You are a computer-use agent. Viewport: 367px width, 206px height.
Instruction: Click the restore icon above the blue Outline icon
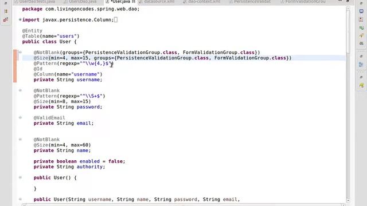coord(361,56)
